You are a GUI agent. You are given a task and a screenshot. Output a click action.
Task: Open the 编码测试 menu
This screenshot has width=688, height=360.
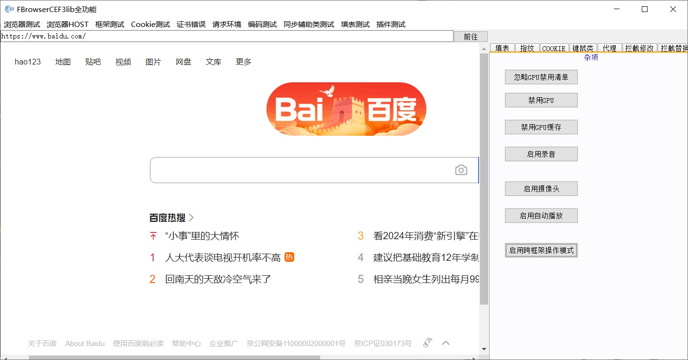[262, 25]
